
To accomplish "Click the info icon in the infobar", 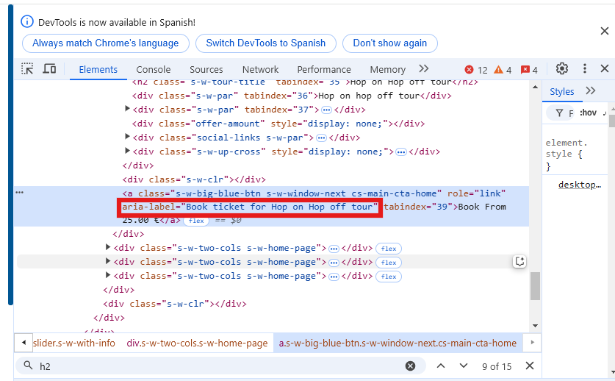I will tap(27, 21).
